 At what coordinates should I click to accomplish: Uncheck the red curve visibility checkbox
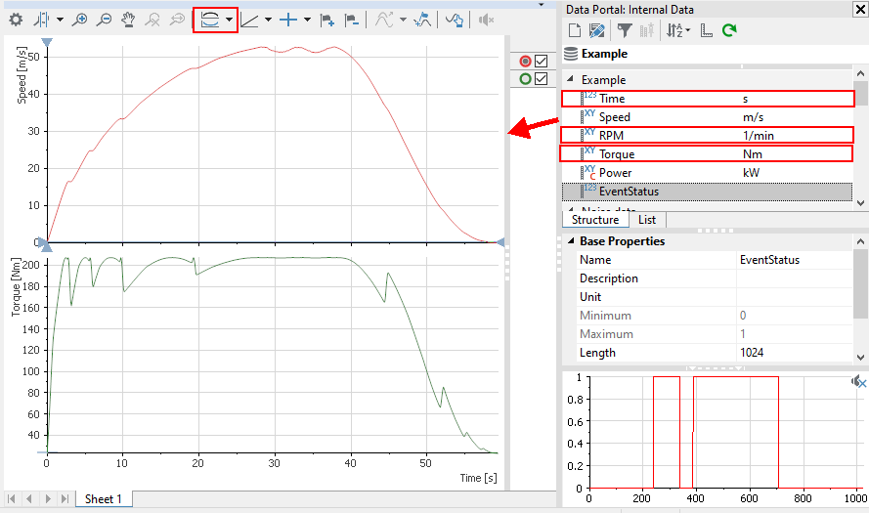541,62
